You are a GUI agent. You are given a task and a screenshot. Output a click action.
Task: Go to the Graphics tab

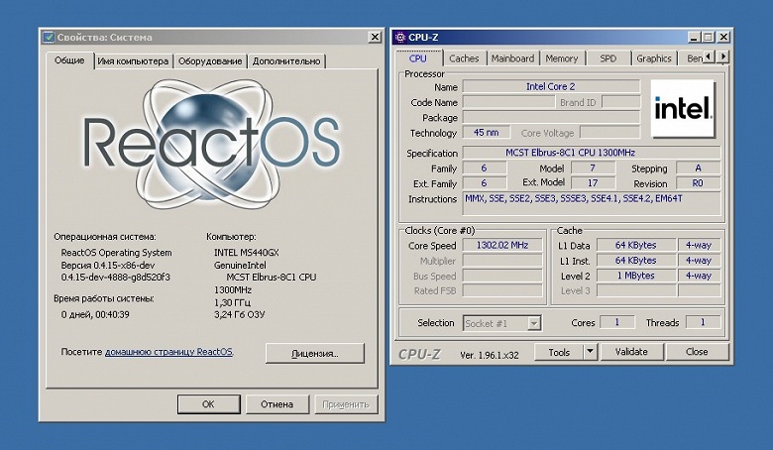[x=654, y=58]
